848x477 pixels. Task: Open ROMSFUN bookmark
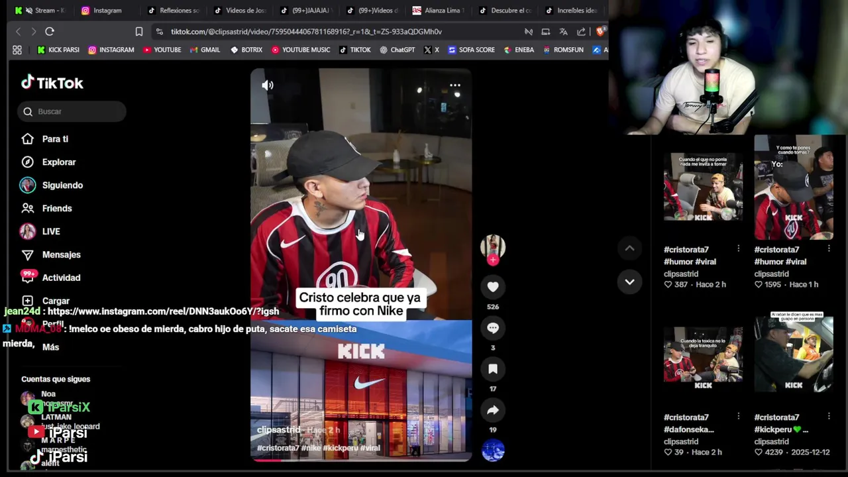tap(563, 50)
